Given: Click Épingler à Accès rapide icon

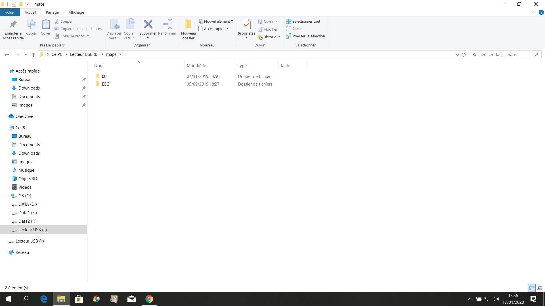Looking at the screenshot, I should (13, 25).
